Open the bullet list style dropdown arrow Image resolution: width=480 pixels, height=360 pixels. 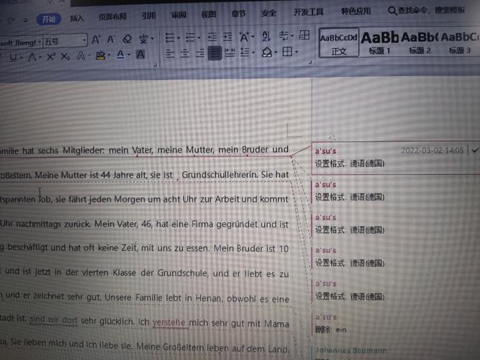click(x=178, y=38)
